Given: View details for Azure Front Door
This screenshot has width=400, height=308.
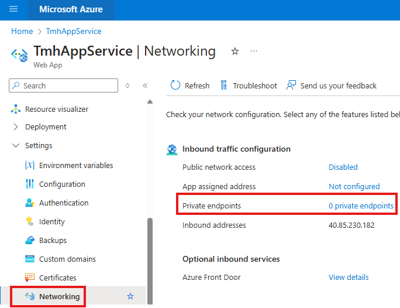Looking at the screenshot, I should coord(349,277).
